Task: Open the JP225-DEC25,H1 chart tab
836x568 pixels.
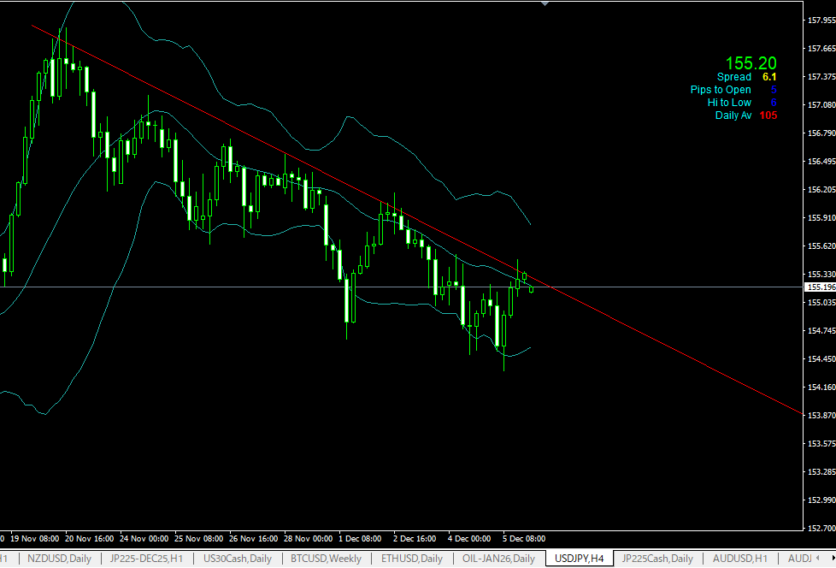Action: pyautogui.click(x=147, y=559)
